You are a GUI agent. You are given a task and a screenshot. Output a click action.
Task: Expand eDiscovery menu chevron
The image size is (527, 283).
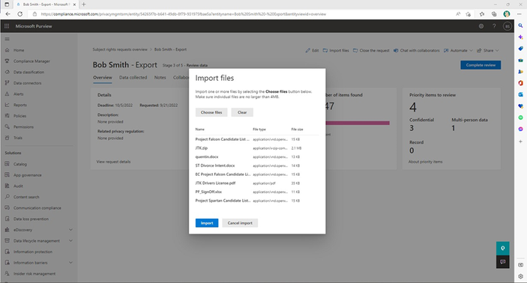click(x=70, y=230)
